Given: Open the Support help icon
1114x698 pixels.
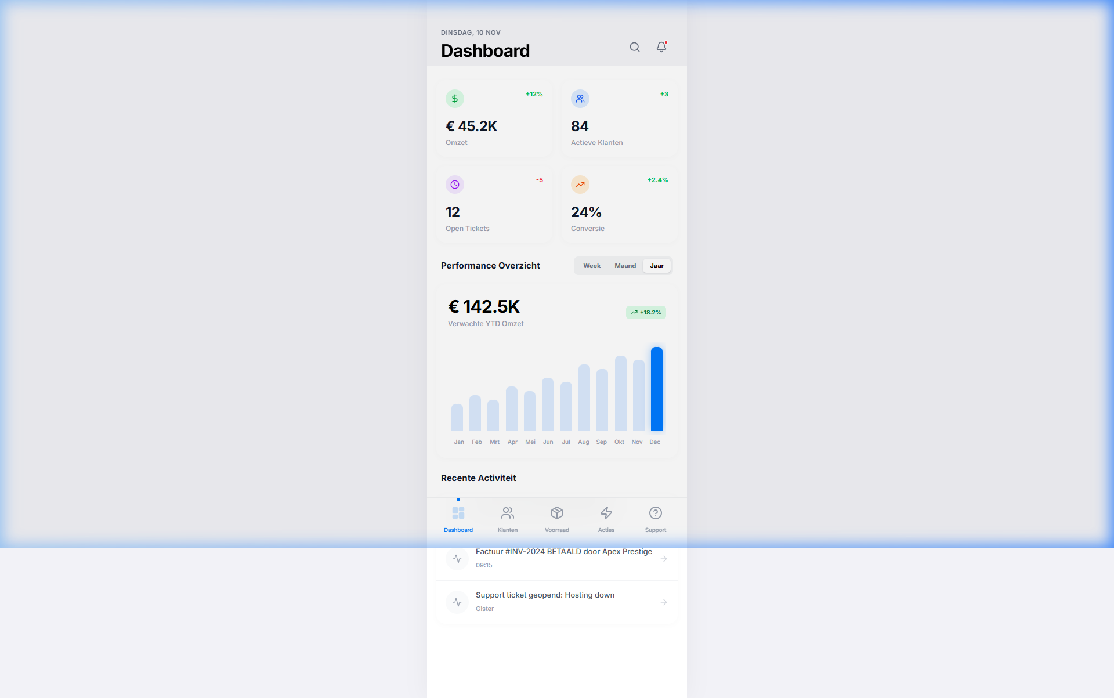Looking at the screenshot, I should (x=655, y=513).
